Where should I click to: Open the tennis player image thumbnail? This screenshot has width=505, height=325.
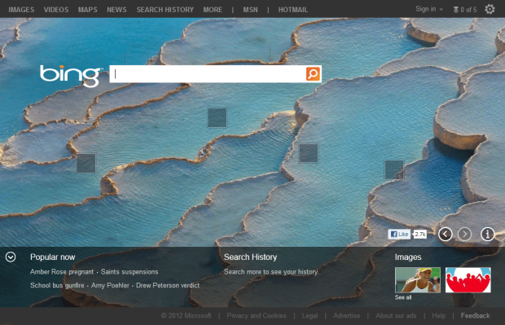418,280
